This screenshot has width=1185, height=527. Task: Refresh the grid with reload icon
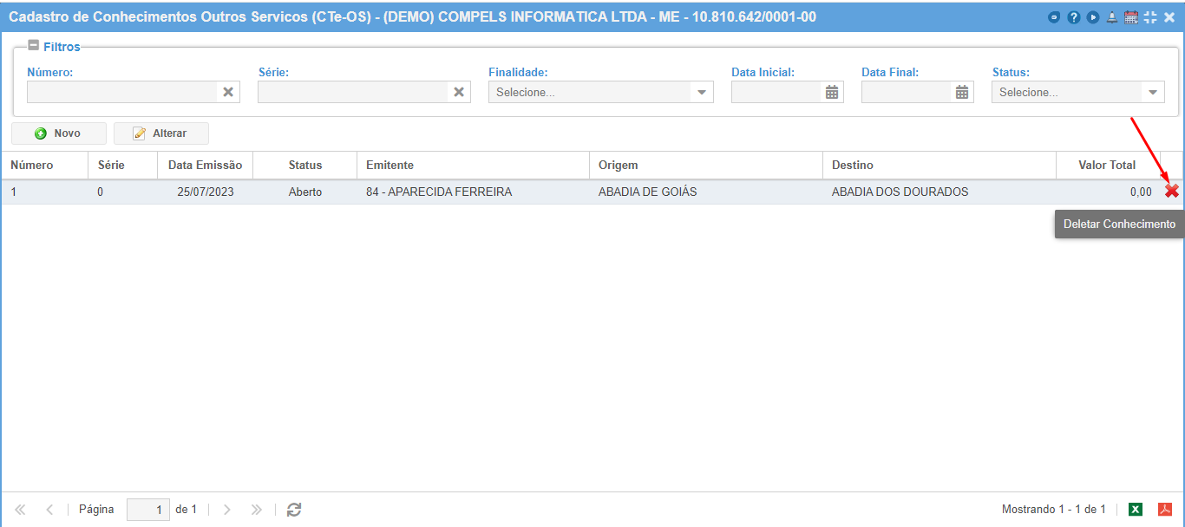(294, 510)
